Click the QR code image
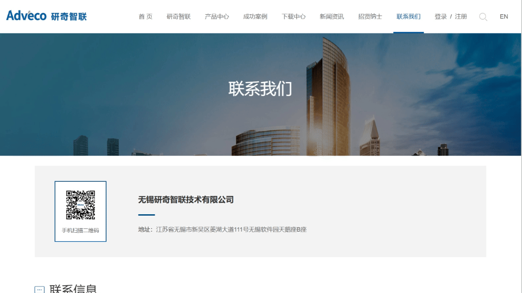 click(x=80, y=205)
